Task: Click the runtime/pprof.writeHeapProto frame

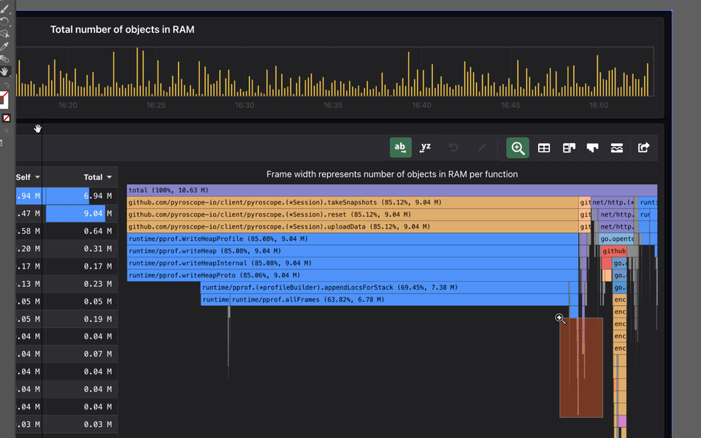Action: click(353, 275)
